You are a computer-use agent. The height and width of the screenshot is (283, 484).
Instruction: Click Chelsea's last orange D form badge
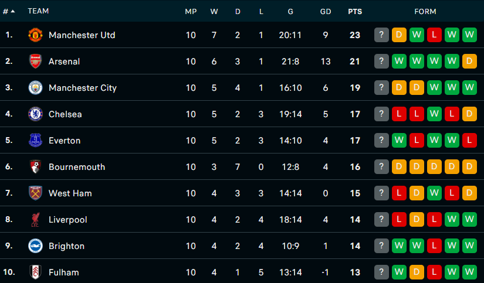point(470,114)
